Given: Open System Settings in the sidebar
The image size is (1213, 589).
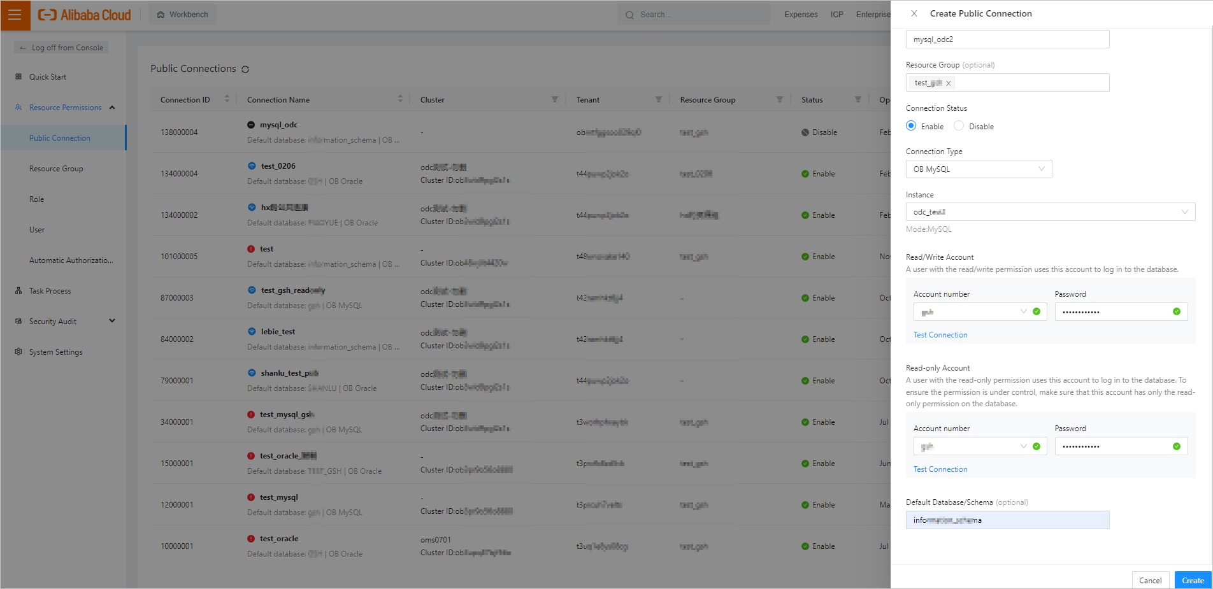Looking at the screenshot, I should 56,352.
